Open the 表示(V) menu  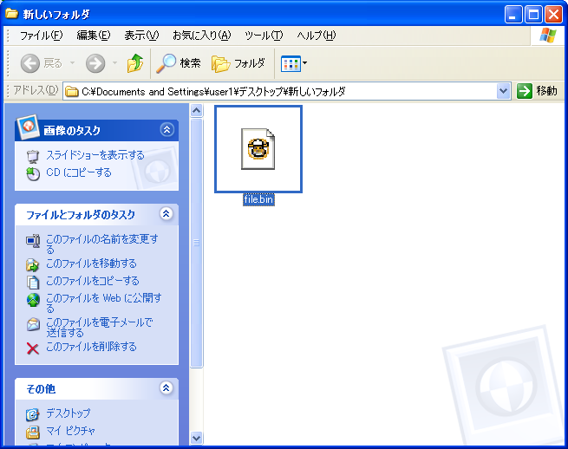[141, 36]
